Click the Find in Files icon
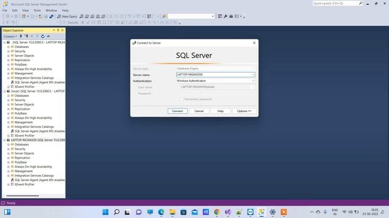The width and height of the screenshot is (389, 218). point(164,16)
